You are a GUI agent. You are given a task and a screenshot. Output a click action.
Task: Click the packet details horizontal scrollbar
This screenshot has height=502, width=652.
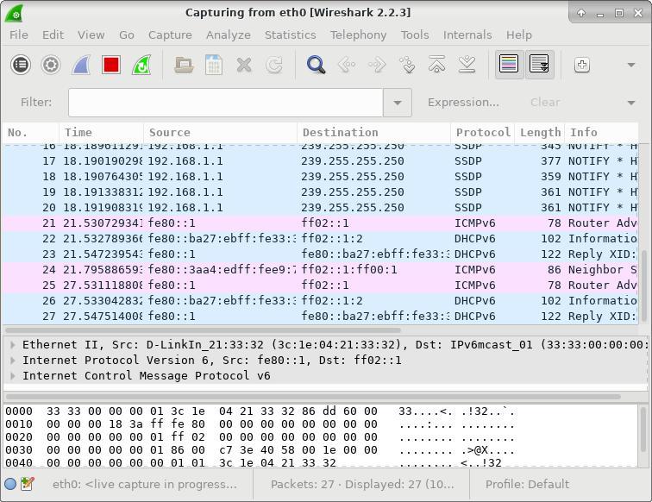coord(313,397)
